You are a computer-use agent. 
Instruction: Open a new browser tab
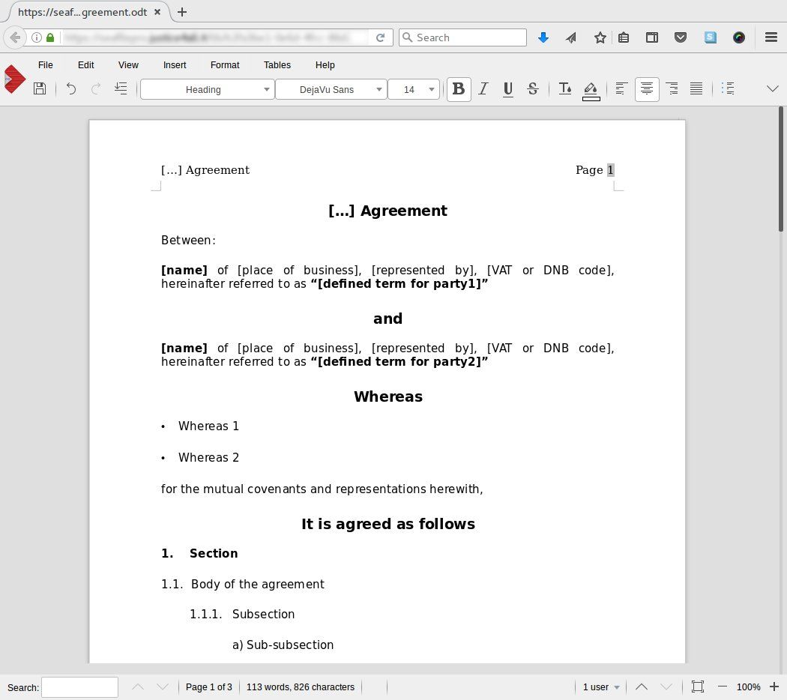click(182, 12)
